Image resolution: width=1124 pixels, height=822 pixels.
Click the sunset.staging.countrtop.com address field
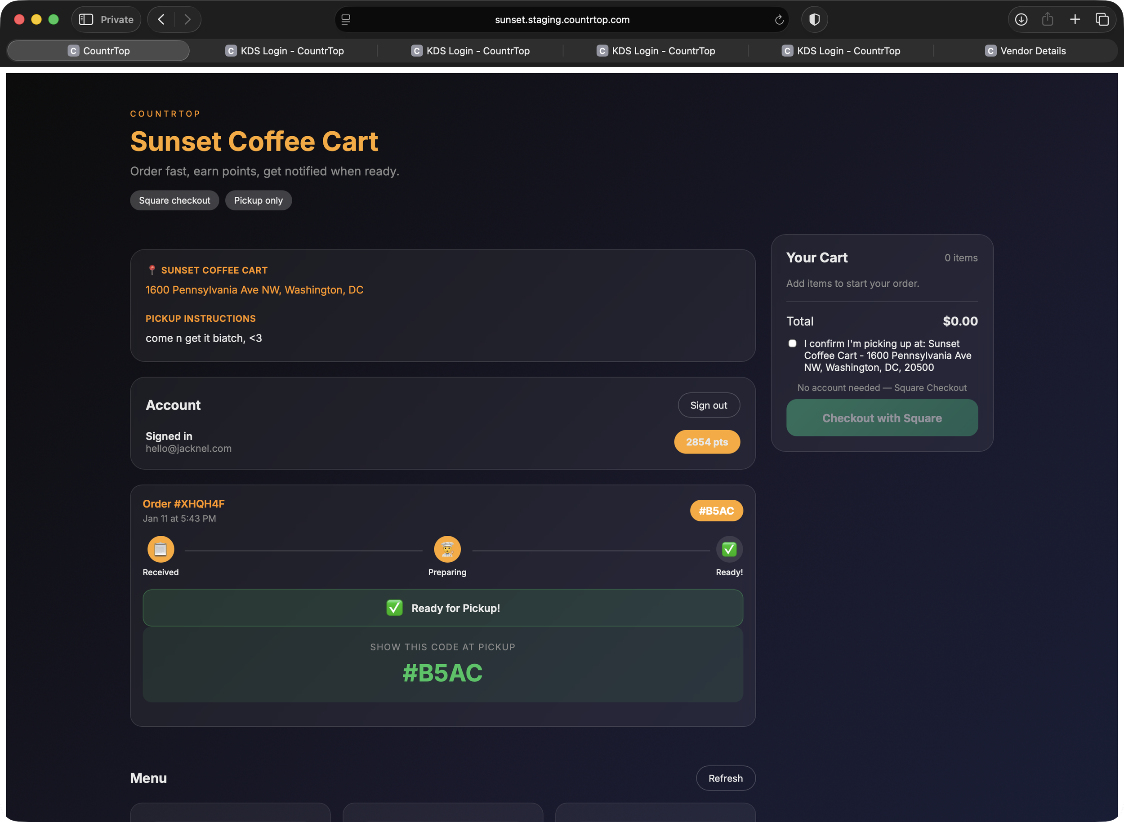click(x=562, y=20)
